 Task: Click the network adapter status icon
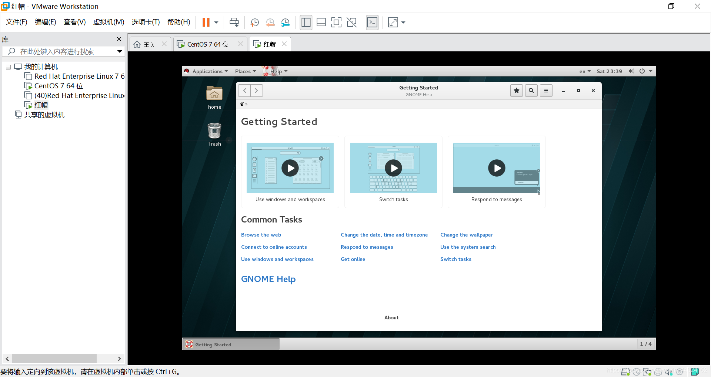point(647,372)
